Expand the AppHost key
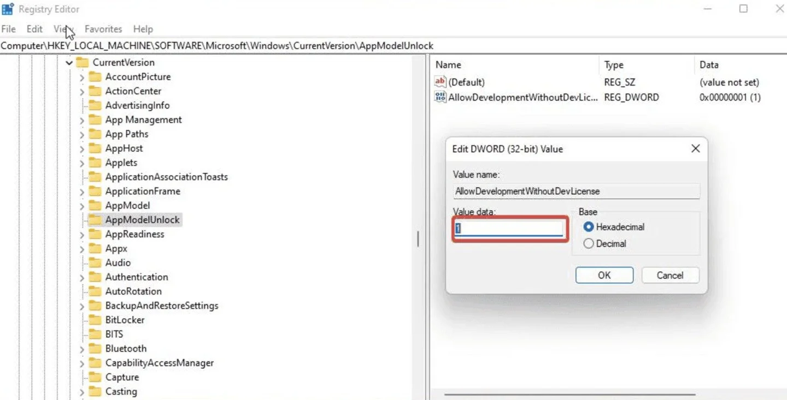Screen dimensions: 787x400 [x=82, y=149]
